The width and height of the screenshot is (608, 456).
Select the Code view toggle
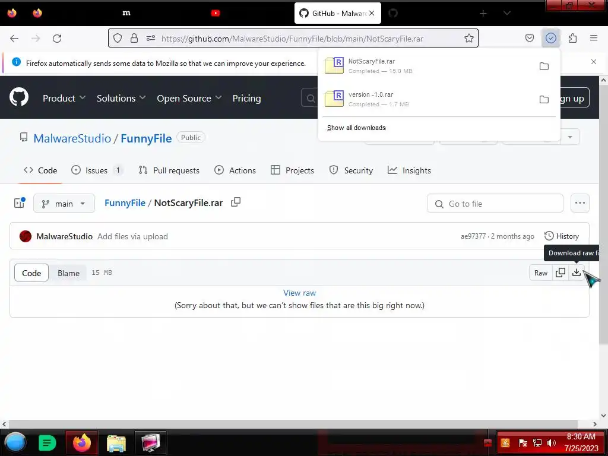(x=31, y=273)
